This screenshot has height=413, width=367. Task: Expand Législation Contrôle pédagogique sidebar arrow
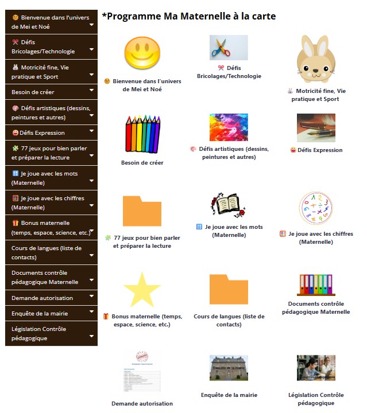pyautogui.click(x=91, y=336)
